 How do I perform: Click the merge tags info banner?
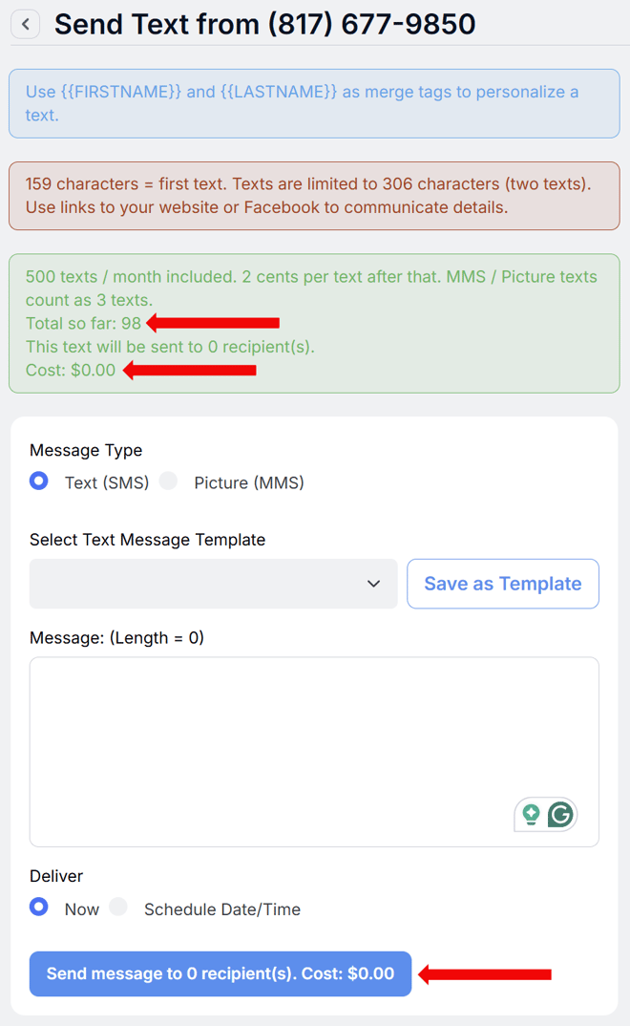point(315,103)
